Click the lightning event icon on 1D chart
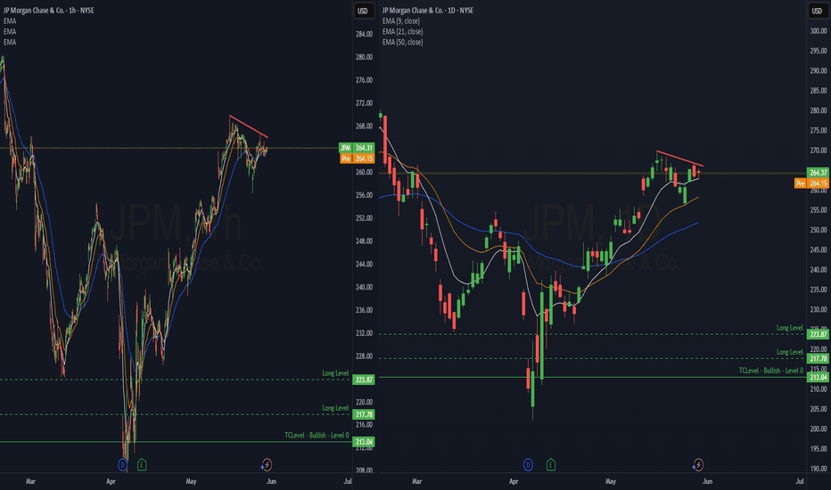 698,465
